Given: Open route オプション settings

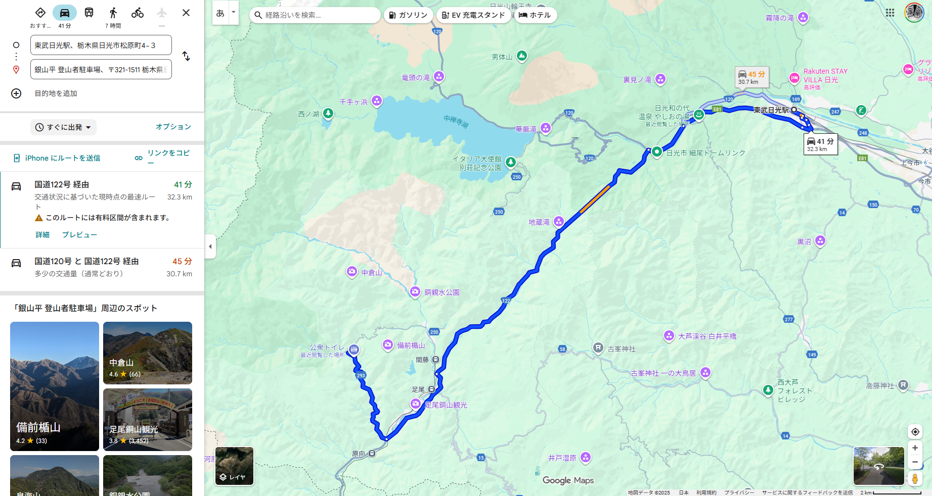Looking at the screenshot, I should (x=173, y=127).
